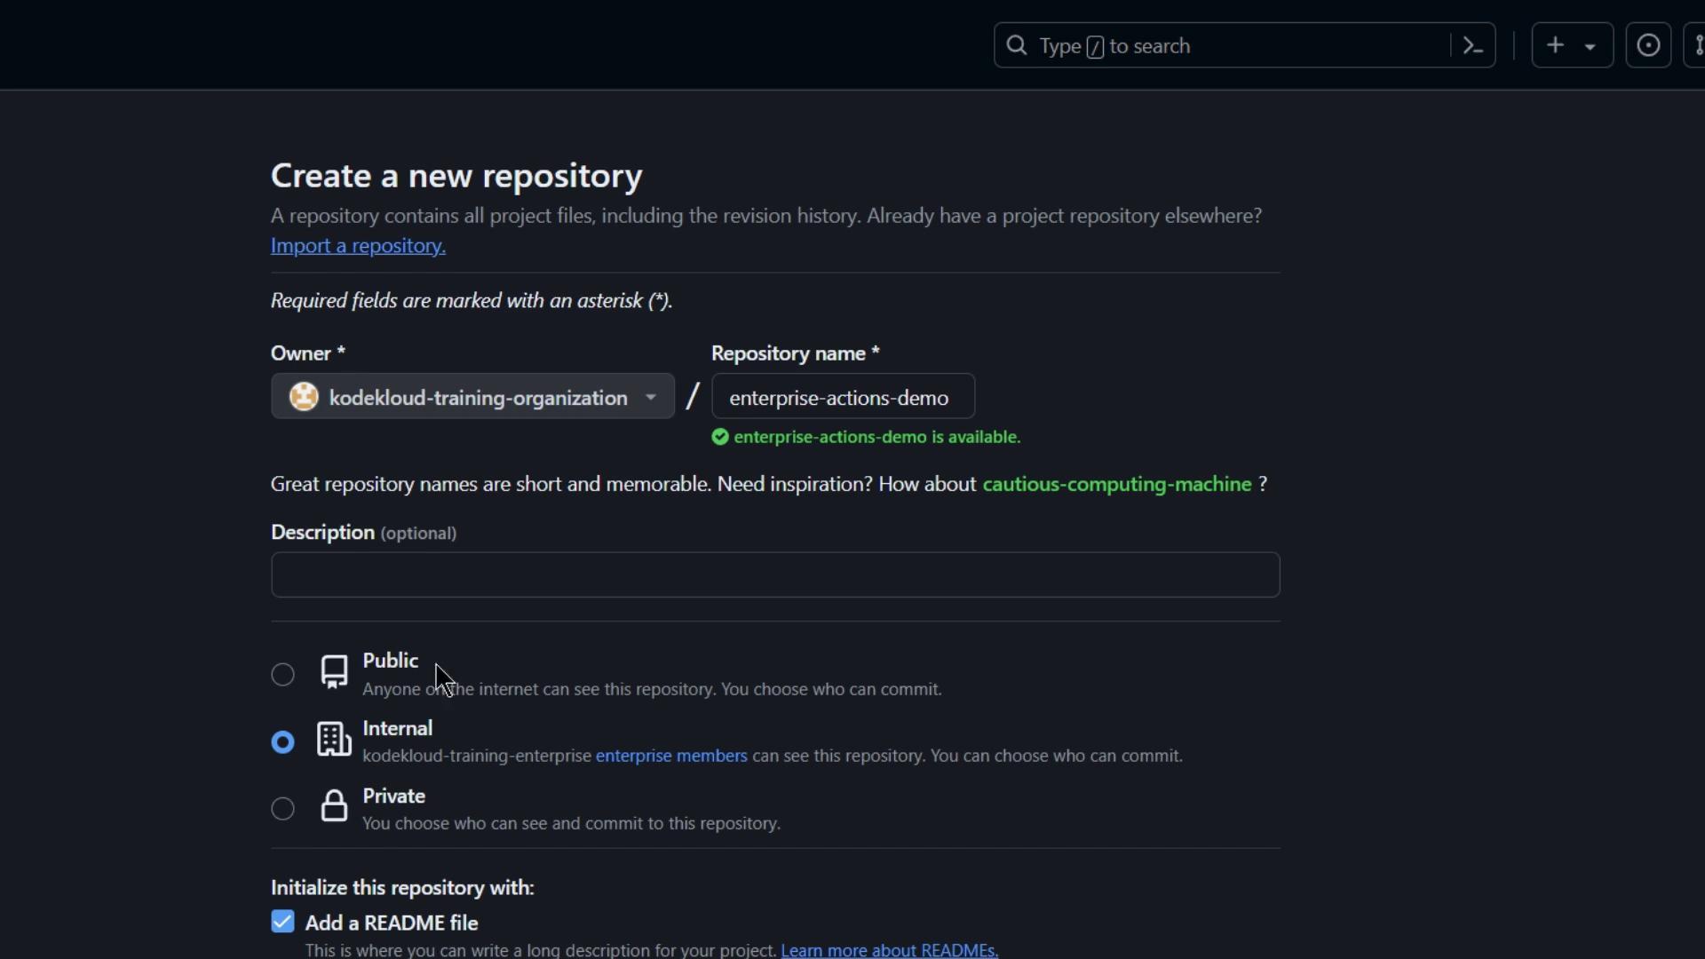1705x959 pixels.
Task: Open the issues circle icon
Action: coord(1648,45)
